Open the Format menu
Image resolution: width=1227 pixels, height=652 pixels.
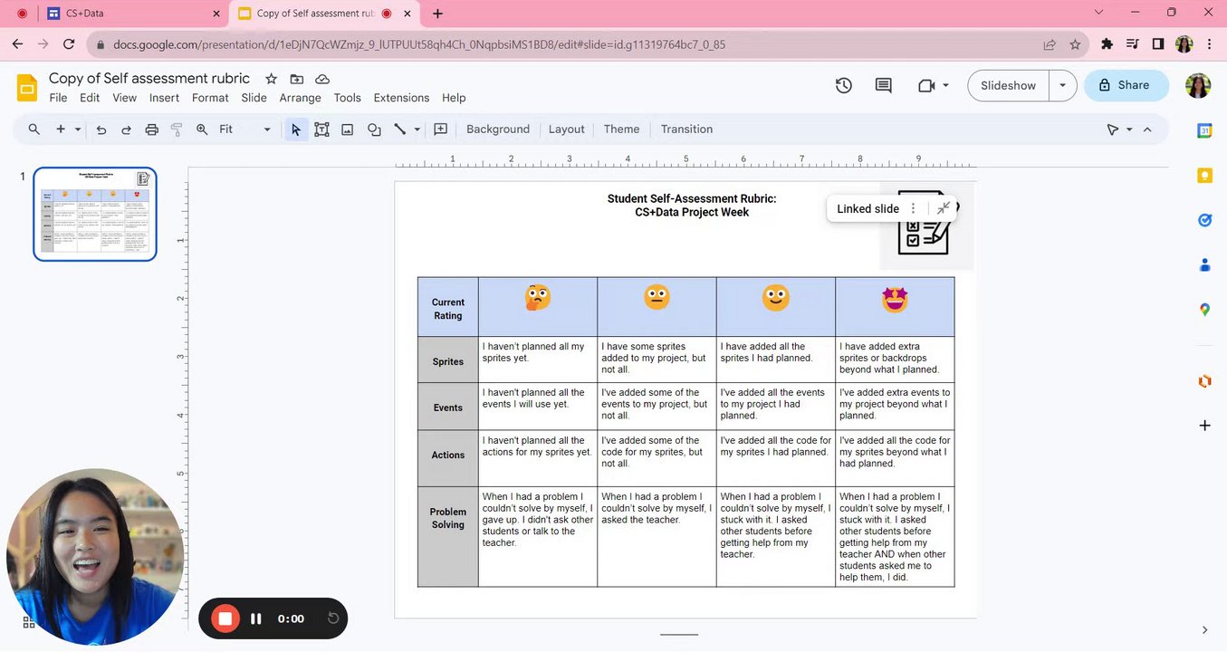tap(210, 98)
